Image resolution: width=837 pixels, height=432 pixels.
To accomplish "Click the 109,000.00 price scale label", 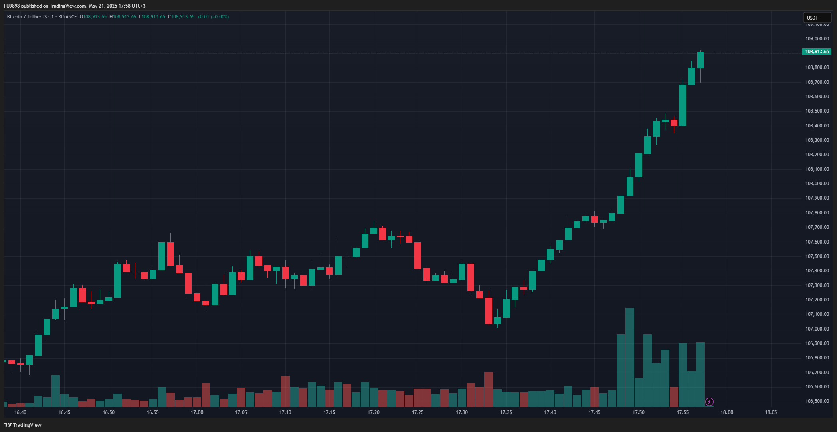I will 817,39.
